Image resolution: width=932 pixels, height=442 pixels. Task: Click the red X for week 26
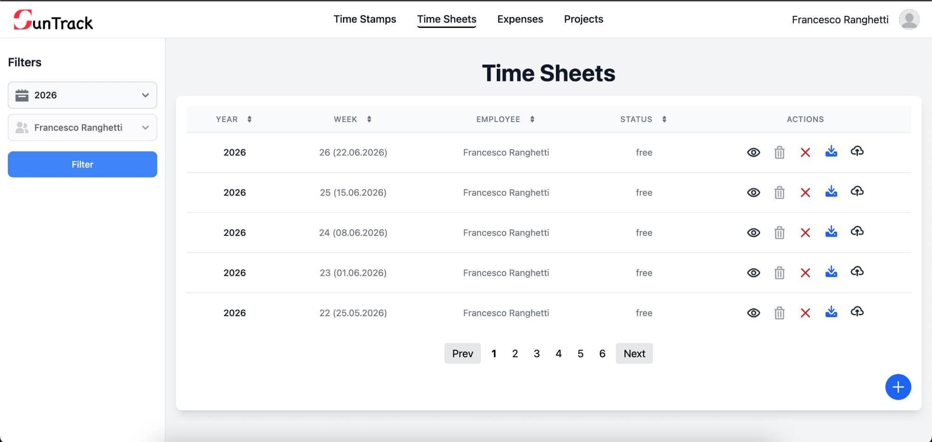pos(805,152)
